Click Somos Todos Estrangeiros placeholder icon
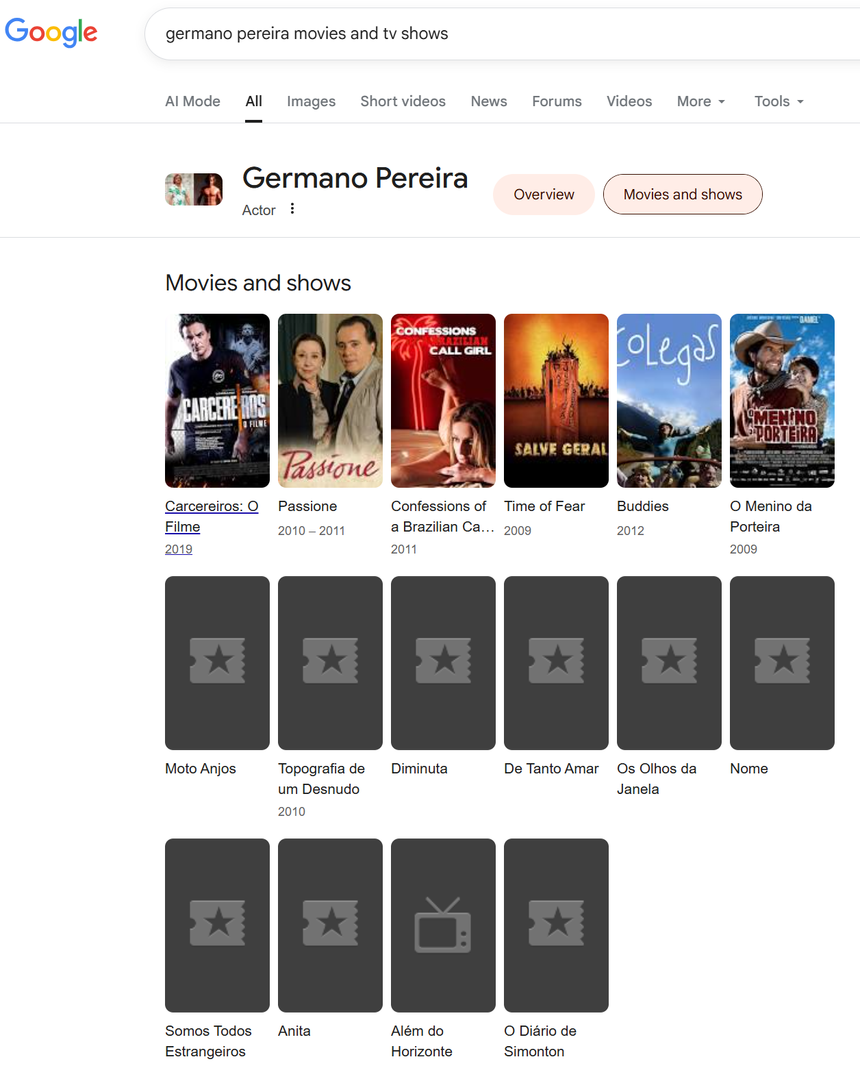This screenshot has width=860, height=1068. coord(217,923)
